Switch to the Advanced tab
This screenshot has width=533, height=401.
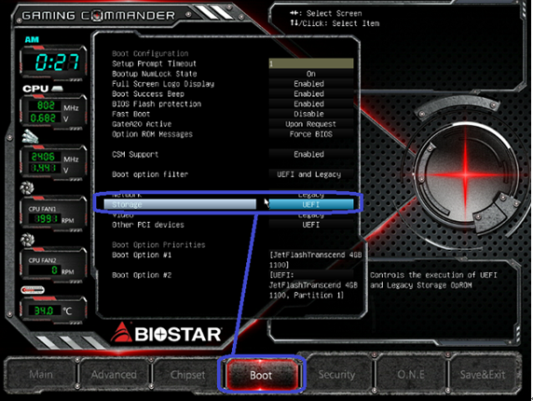pos(114,374)
